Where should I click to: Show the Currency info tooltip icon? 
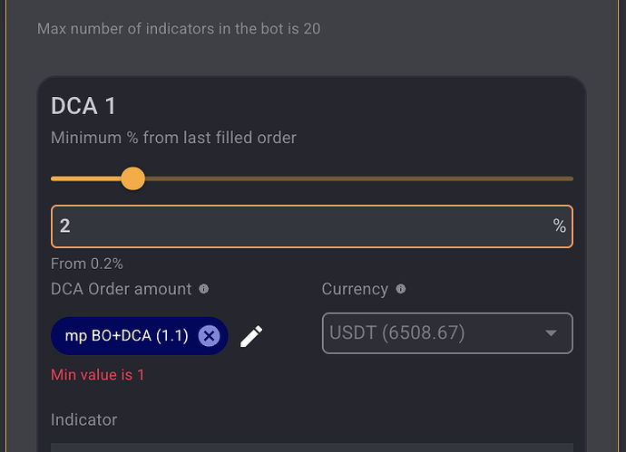400,289
